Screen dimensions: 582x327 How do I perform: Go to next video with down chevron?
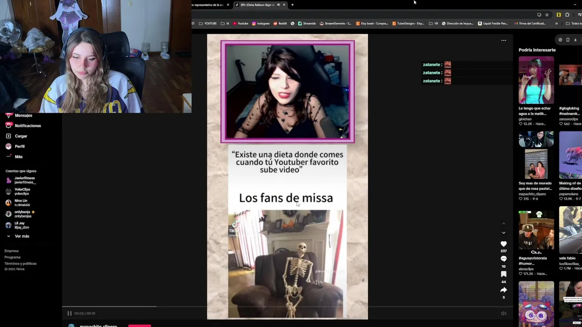pos(503,233)
